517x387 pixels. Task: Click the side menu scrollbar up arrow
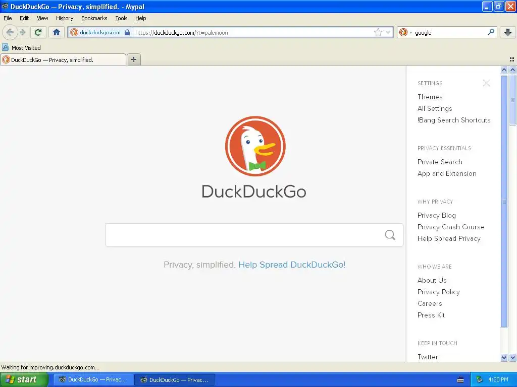[x=504, y=70]
